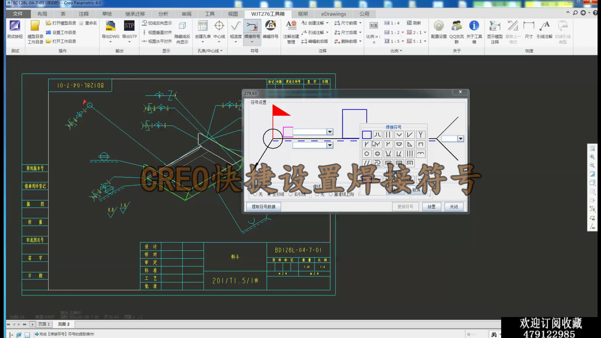This screenshot has width=601, height=338.
Task: Expand the upper weld symbol dropdown
Action: pyautogui.click(x=330, y=132)
